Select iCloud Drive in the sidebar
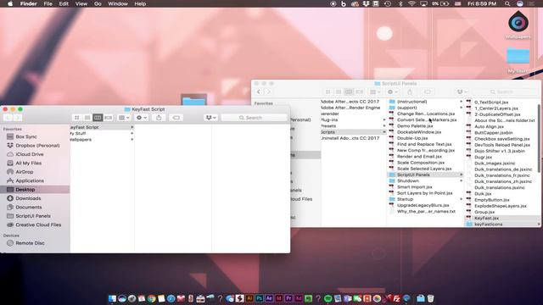The image size is (543, 305). pyautogui.click(x=30, y=154)
